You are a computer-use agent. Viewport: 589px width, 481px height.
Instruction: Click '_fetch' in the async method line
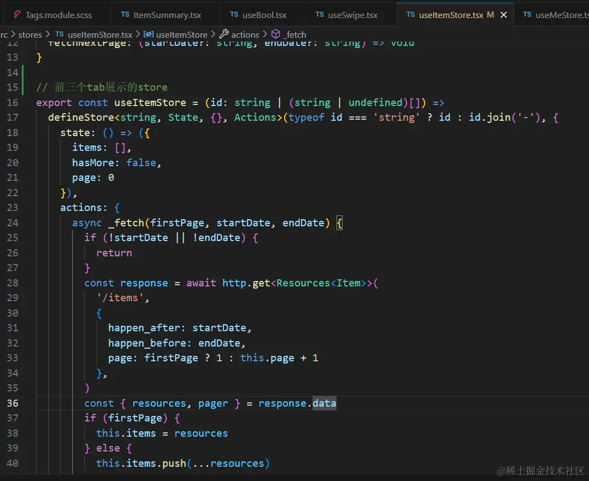click(x=126, y=223)
